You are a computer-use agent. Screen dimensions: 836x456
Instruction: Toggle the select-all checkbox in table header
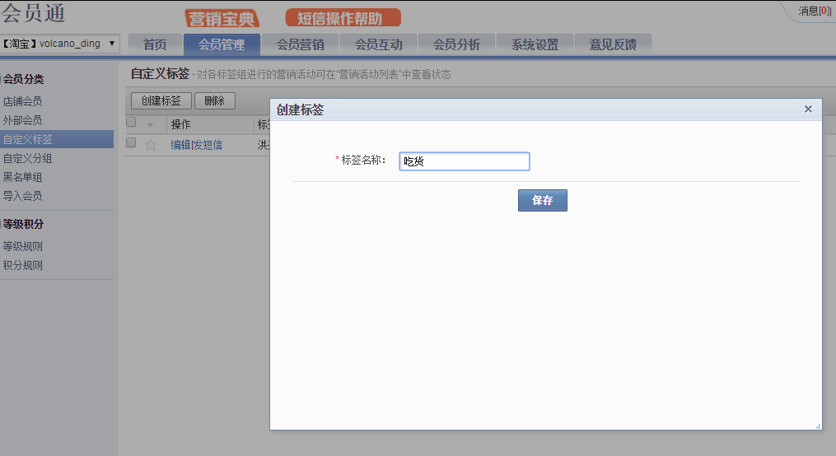[x=131, y=123]
